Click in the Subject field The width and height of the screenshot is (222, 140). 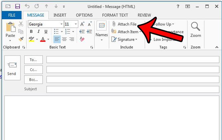pyautogui.click(x=133, y=89)
